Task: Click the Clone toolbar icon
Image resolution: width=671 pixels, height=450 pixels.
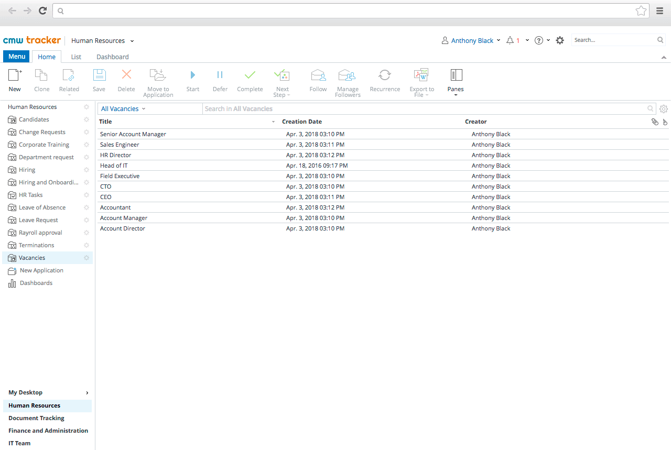Action: (41, 75)
